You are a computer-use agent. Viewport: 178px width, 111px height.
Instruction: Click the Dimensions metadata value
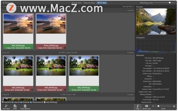pos(157,82)
